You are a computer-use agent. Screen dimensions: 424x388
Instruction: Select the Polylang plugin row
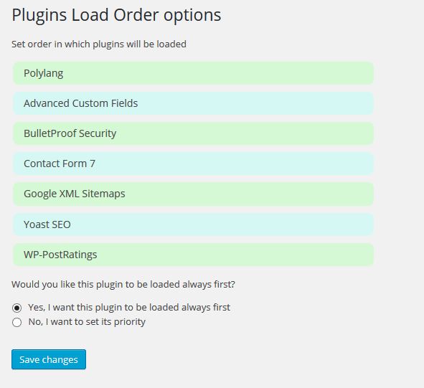pyautogui.click(x=193, y=73)
